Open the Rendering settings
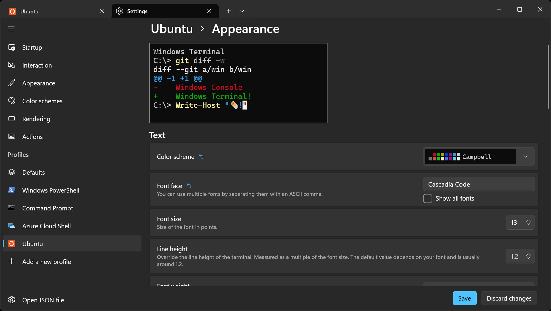 (36, 119)
